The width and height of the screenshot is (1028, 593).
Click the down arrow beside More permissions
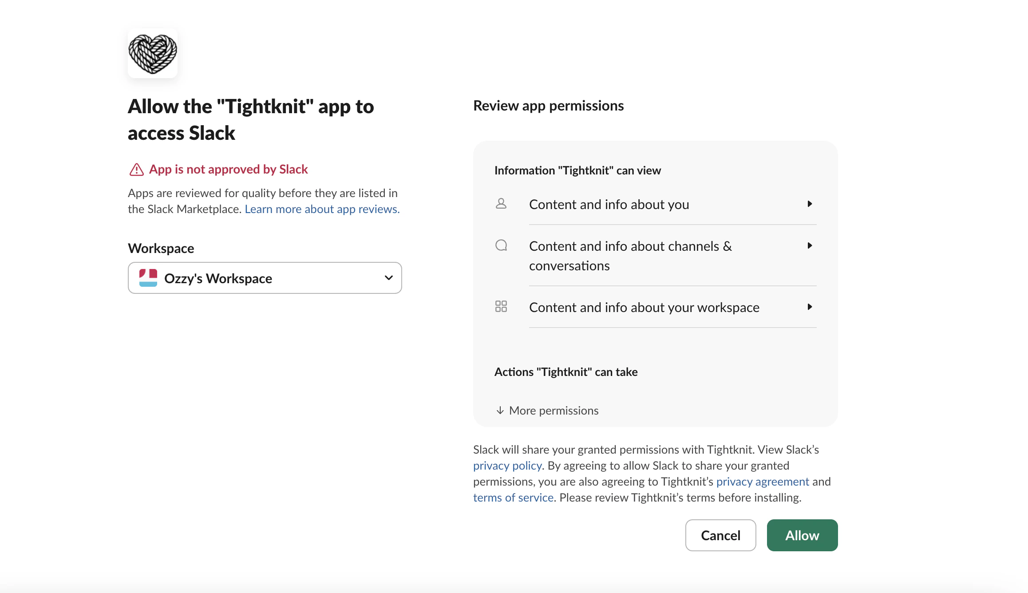click(500, 411)
